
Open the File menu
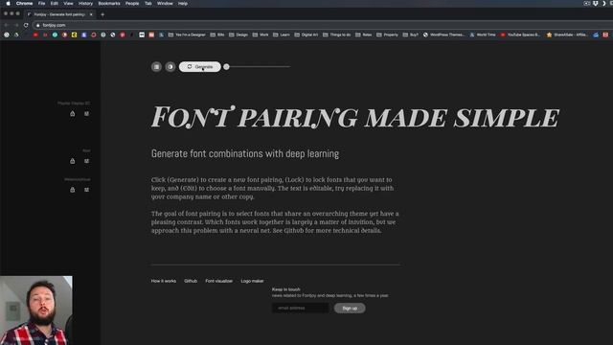click(x=41, y=3)
